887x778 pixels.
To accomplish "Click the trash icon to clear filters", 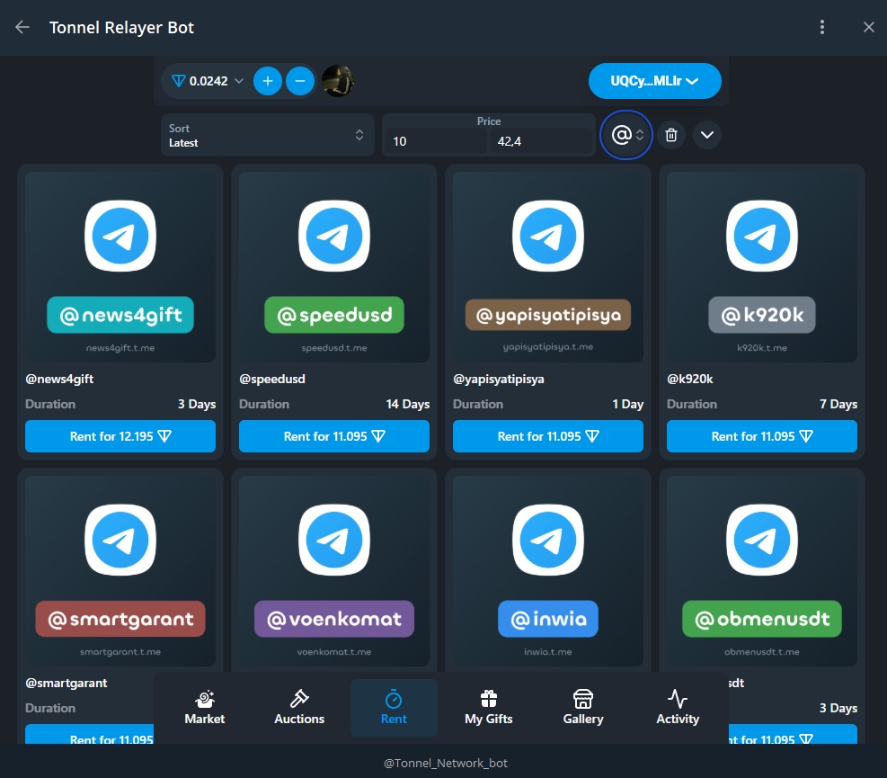I will tap(671, 135).
